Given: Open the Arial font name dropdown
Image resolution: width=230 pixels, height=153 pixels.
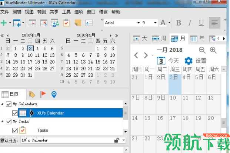Looking at the screenshot, I should click(139, 23).
